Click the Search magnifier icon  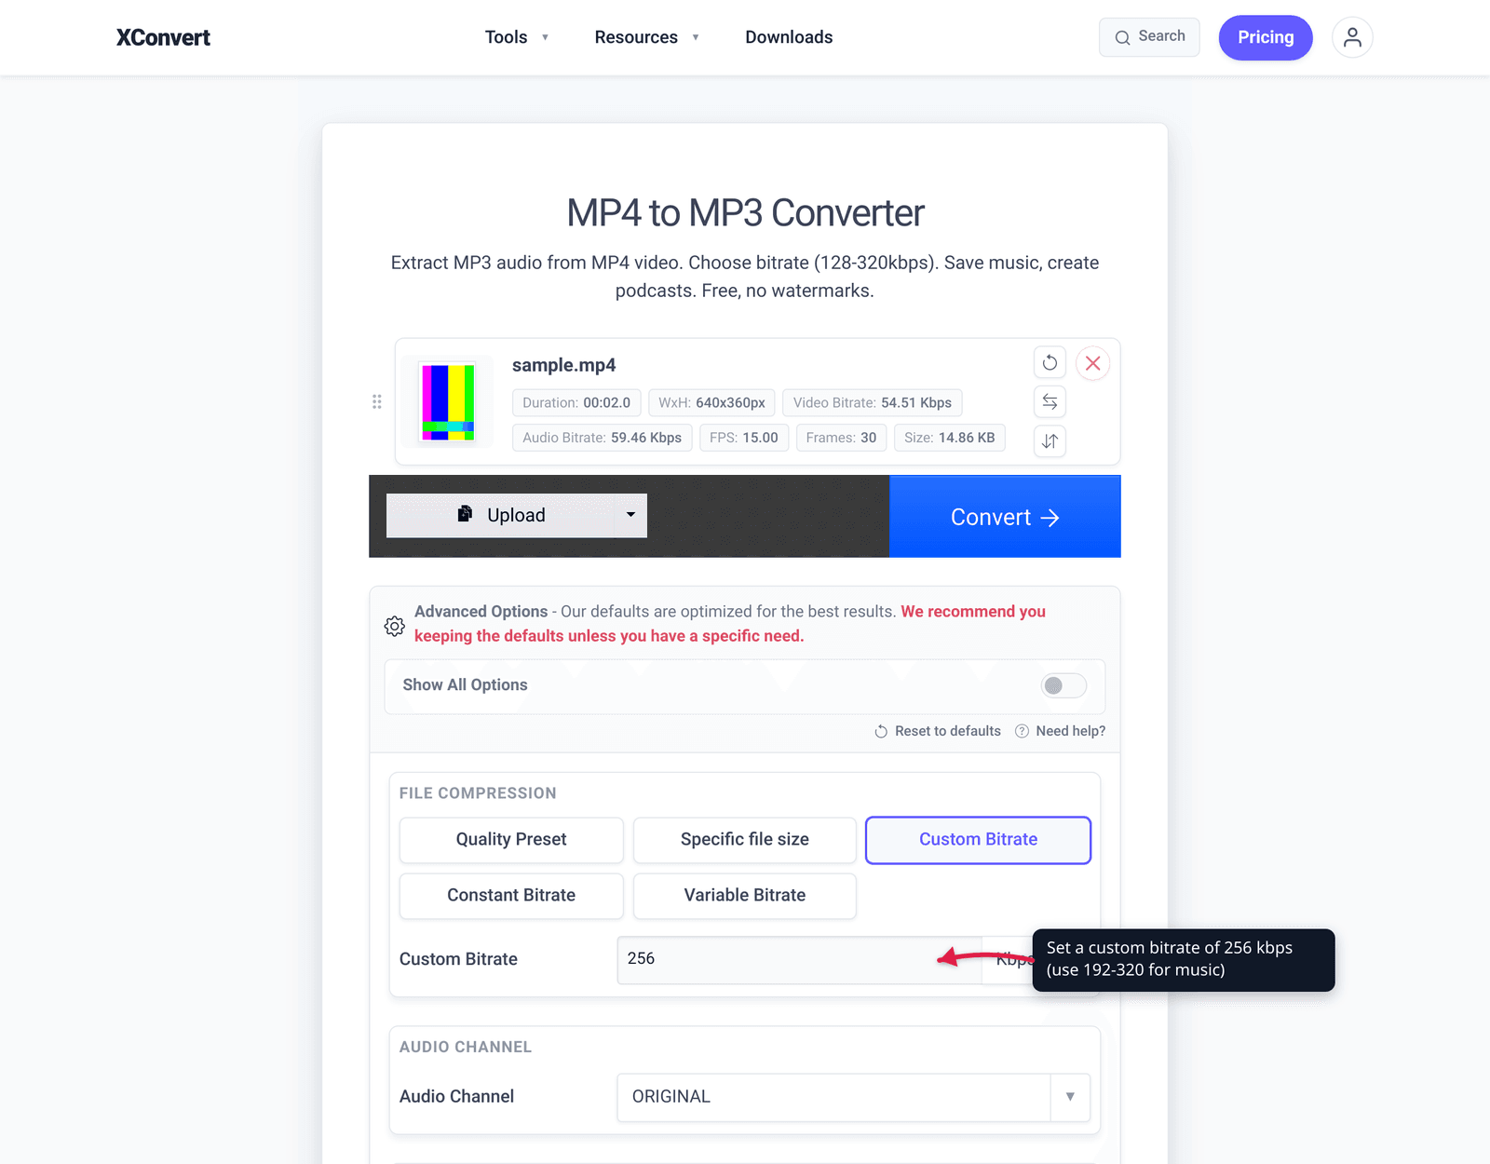pyautogui.click(x=1123, y=37)
